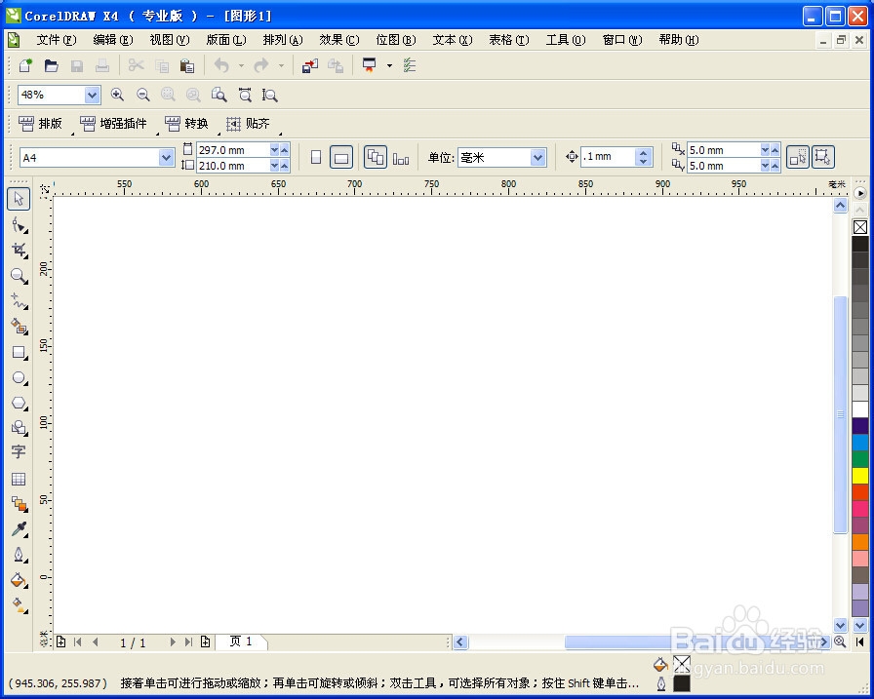Select the Eyedropper tool

19,529
